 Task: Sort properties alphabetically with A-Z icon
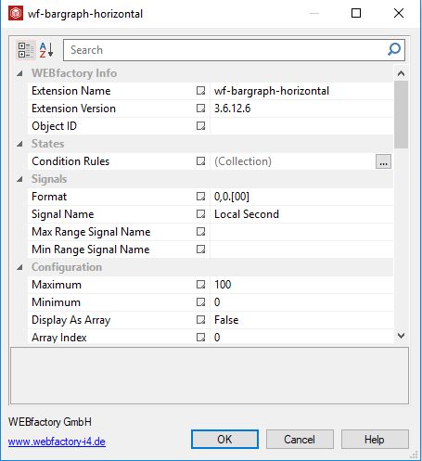[46, 50]
